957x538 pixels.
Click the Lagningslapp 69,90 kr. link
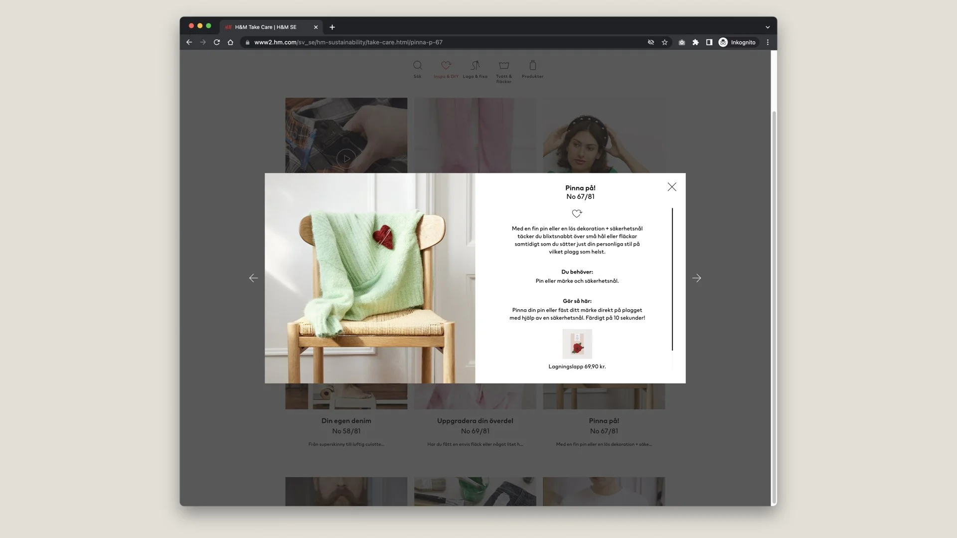tap(577, 367)
